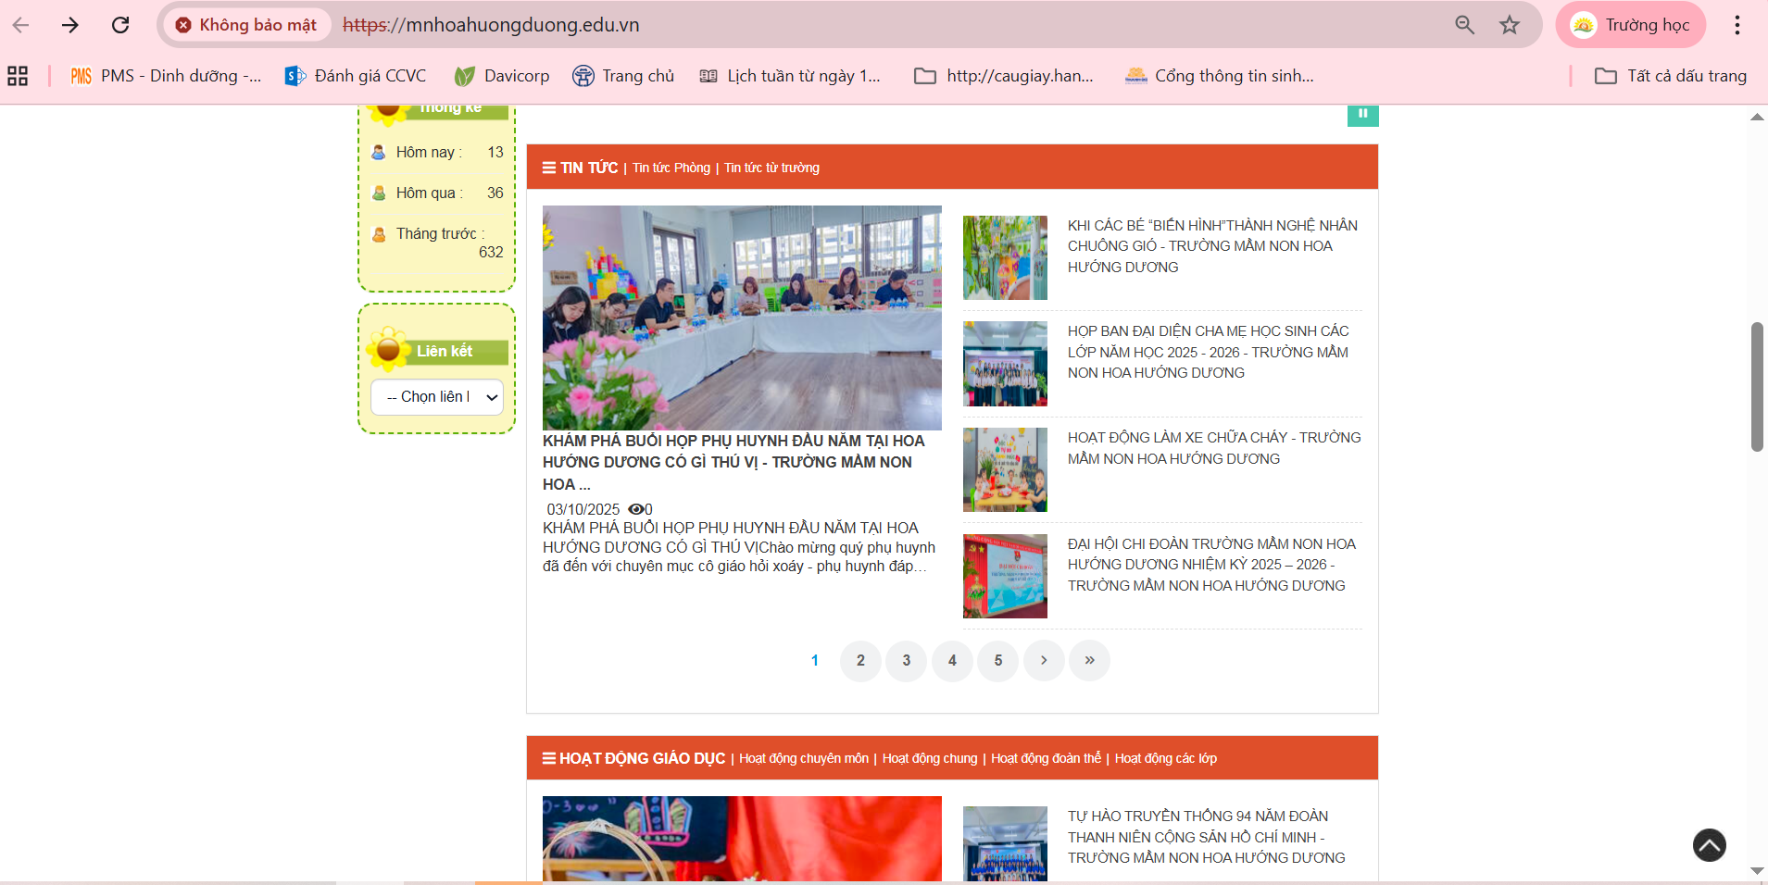Click the back-to-top circle arrow

click(1709, 844)
